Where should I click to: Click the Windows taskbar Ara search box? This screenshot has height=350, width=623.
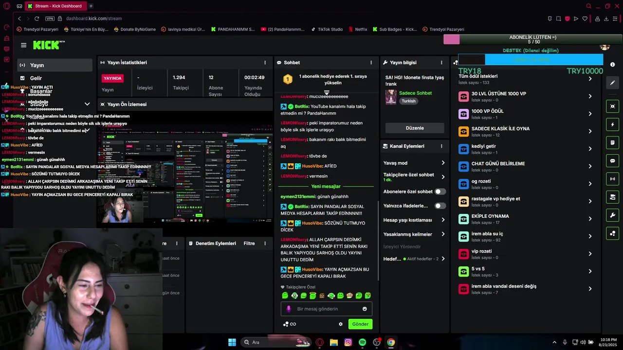(276, 342)
